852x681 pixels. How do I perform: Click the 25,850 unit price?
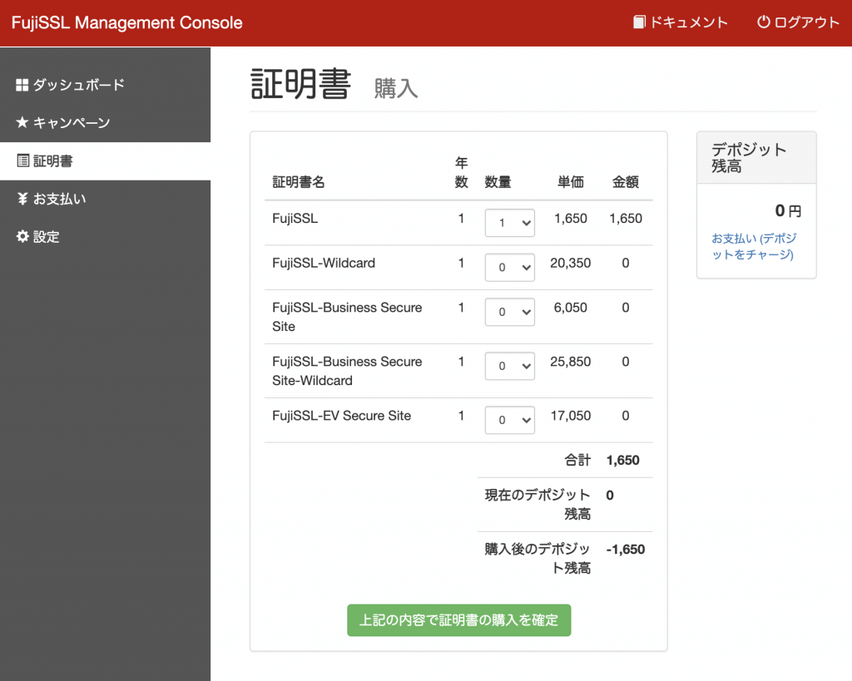571,362
